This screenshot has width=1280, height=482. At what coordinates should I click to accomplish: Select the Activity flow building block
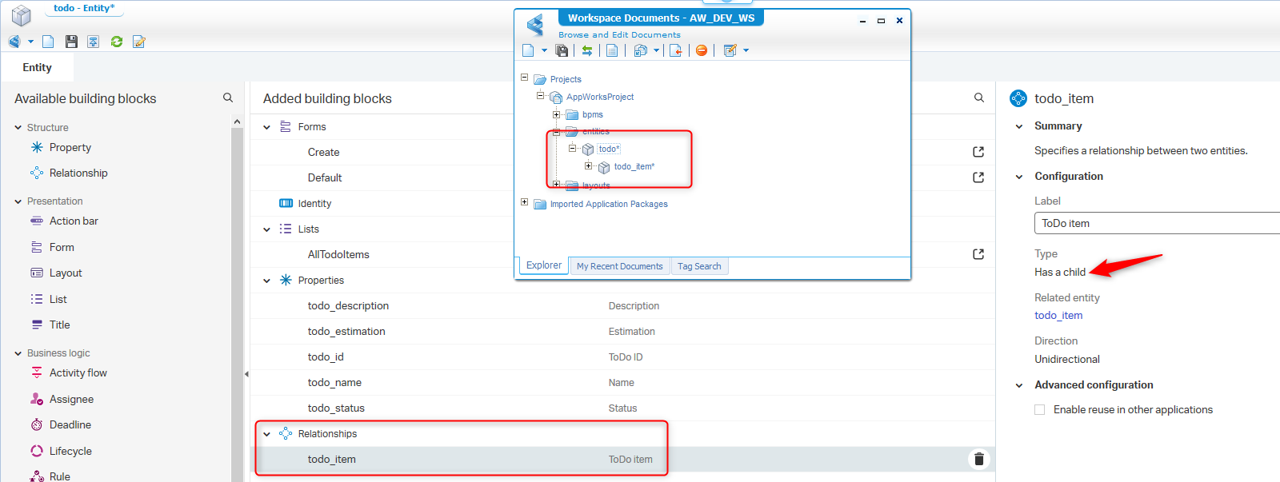(78, 373)
